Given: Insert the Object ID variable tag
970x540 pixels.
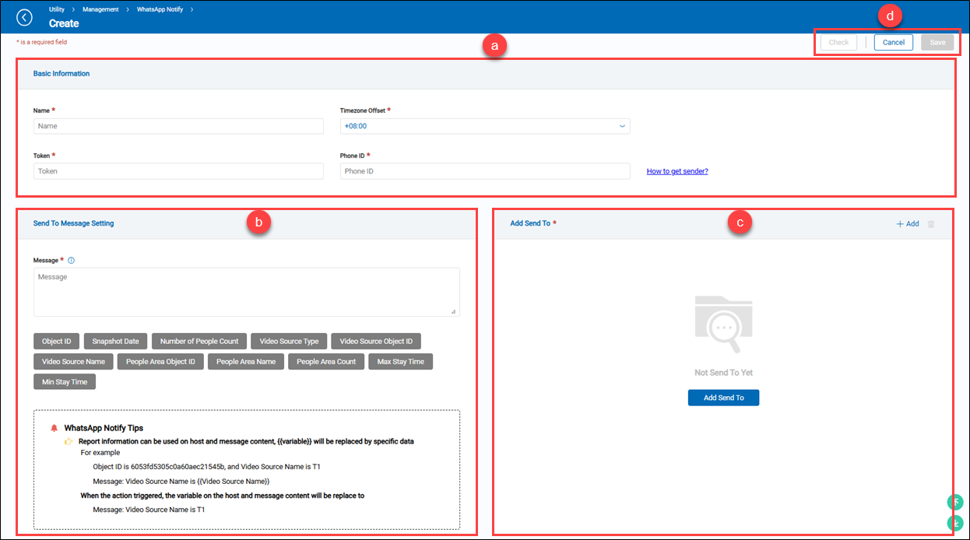Looking at the screenshot, I should click(56, 342).
